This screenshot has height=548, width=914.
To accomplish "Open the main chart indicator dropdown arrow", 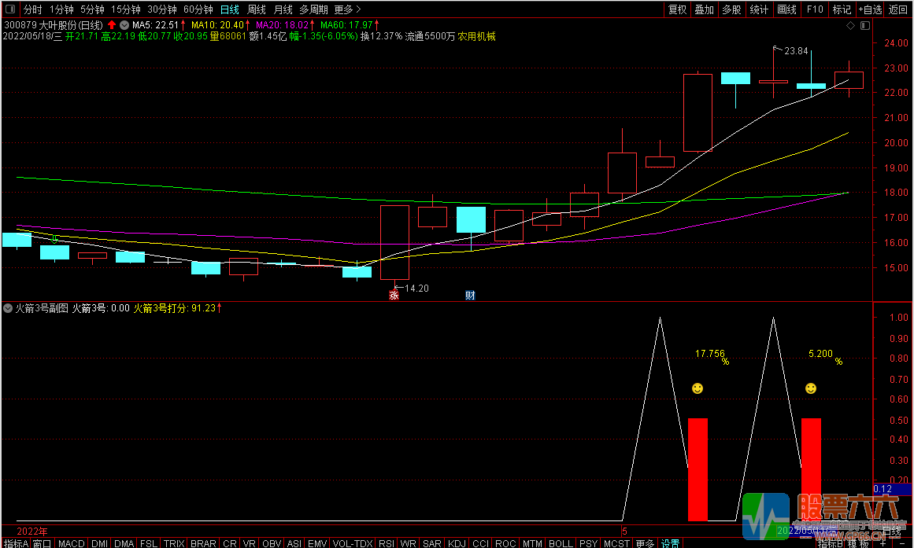I will tap(124, 25).
